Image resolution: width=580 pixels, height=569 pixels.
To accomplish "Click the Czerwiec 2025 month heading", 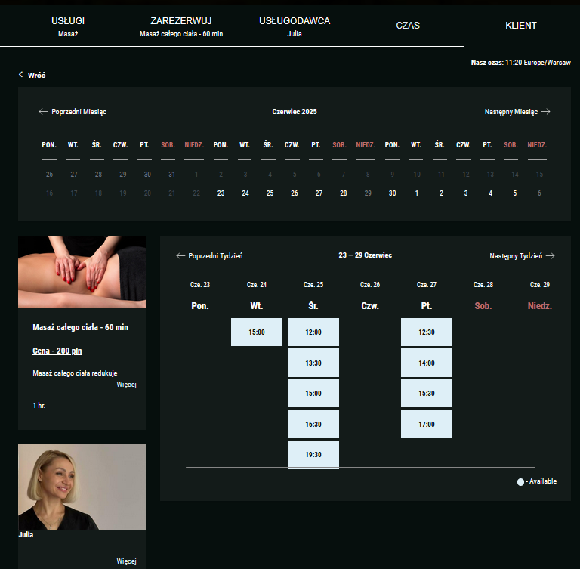I will 295,111.
